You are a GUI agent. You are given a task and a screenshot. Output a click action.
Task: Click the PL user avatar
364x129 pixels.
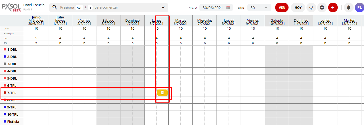(x=359, y=7)
